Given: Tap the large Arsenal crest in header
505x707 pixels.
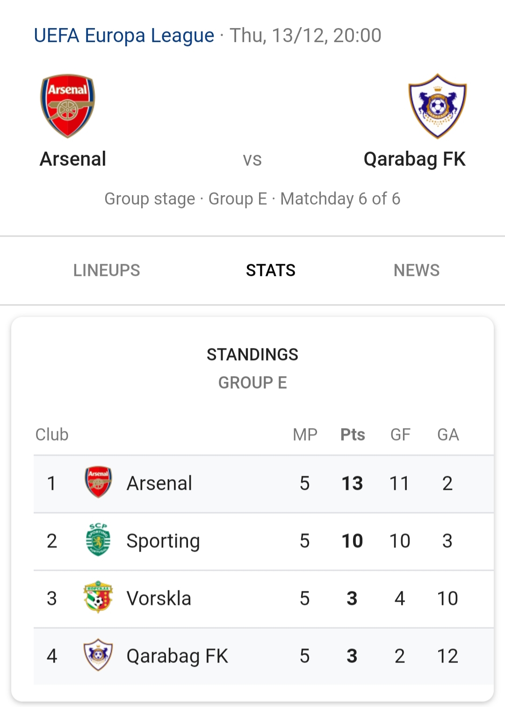Looking at the screenshot, I should (x=68, y=106).
